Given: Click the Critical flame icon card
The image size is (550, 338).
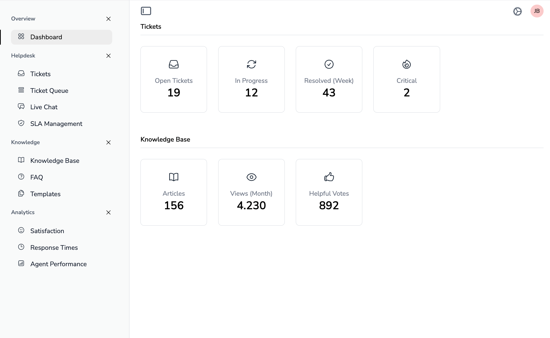Looking at the screenshot, I should [406, 64].
